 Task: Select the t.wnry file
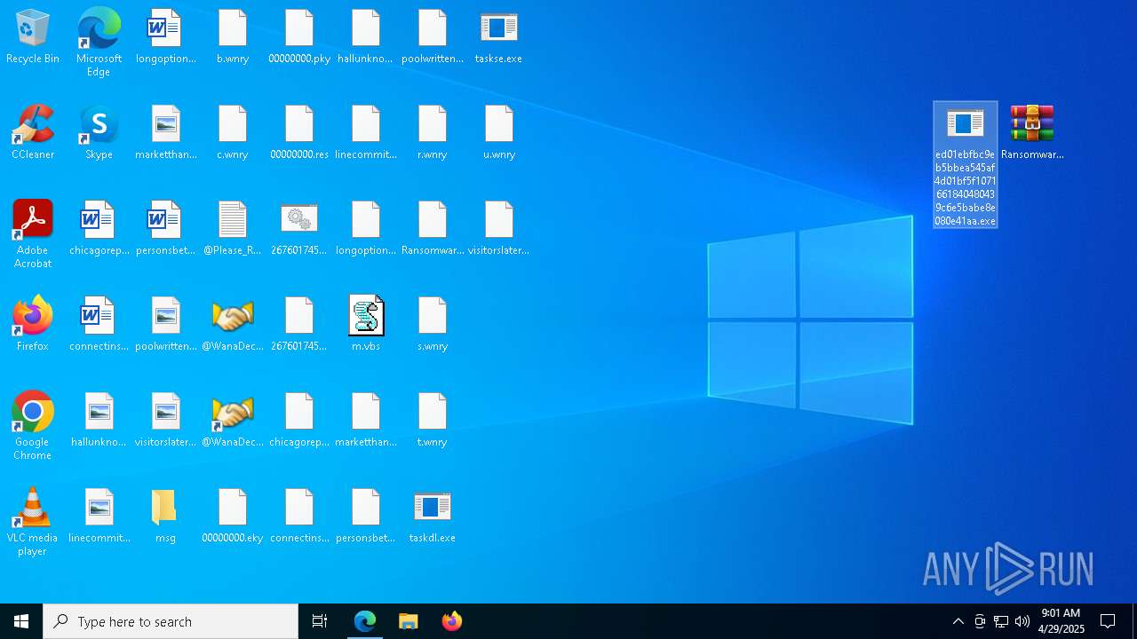click(x=433, y=421)
